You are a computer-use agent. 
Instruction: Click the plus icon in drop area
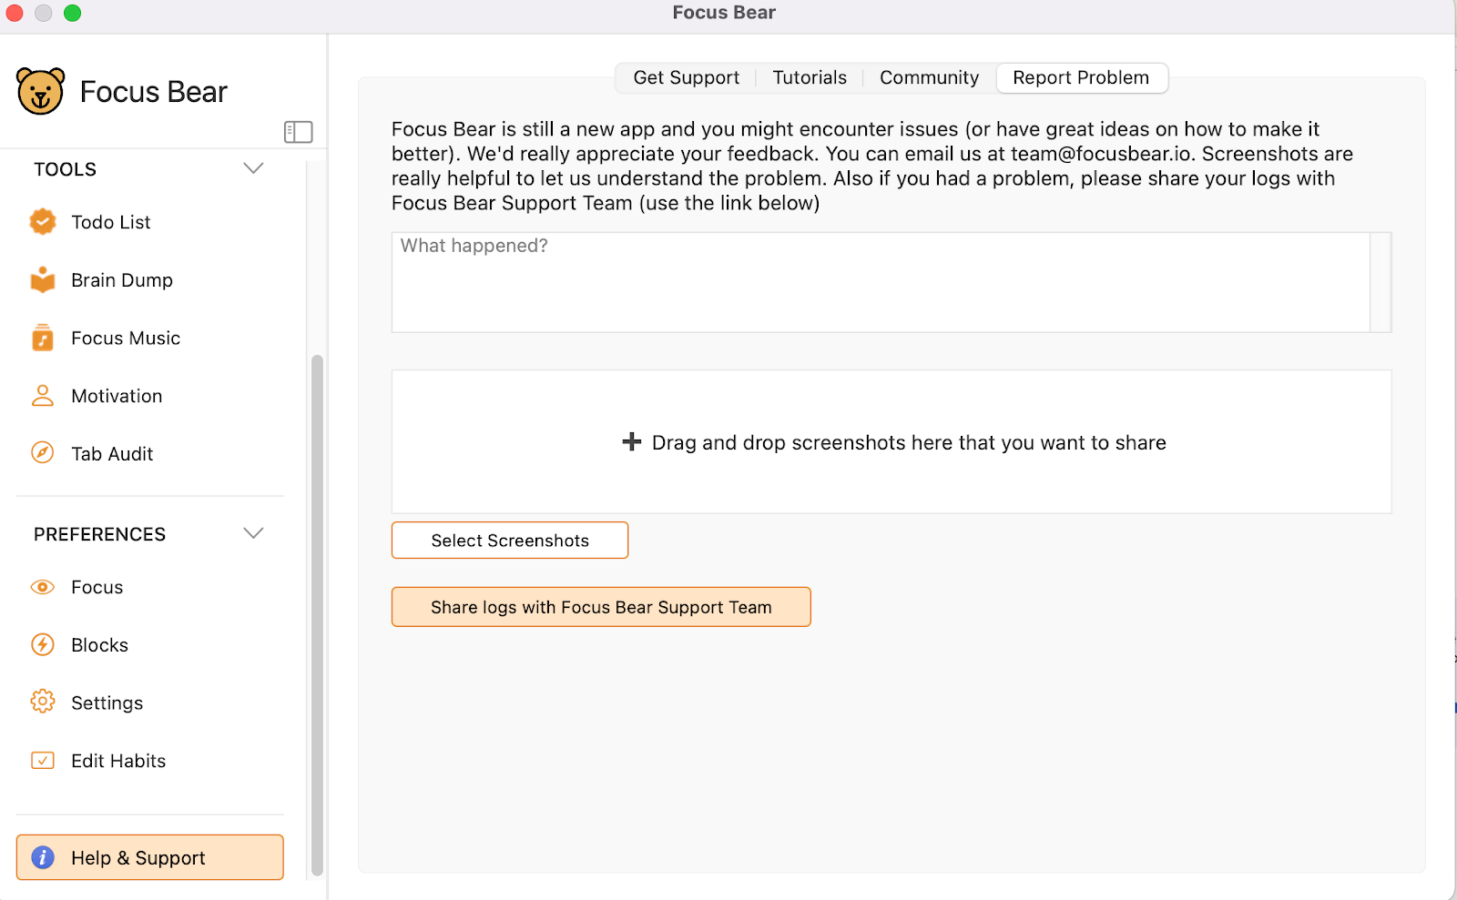[x=632, y=442]
